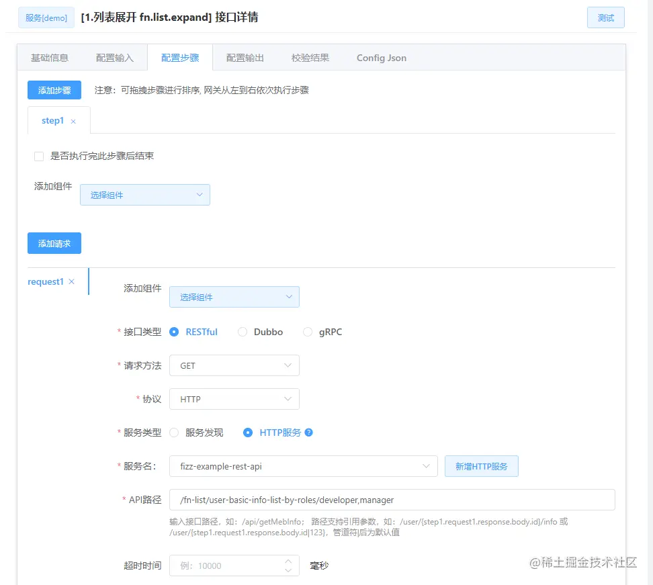Select the gRPC interface type
This screenshot has height=585, width=653.
(308, 332)
